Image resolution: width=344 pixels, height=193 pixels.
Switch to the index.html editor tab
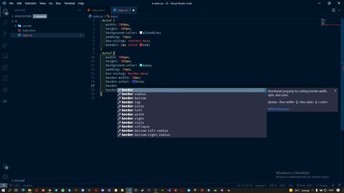coord(98,10)
